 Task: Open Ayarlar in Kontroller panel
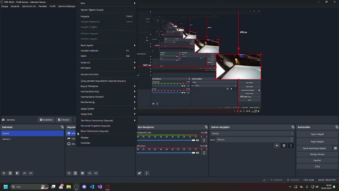(317, 160)
